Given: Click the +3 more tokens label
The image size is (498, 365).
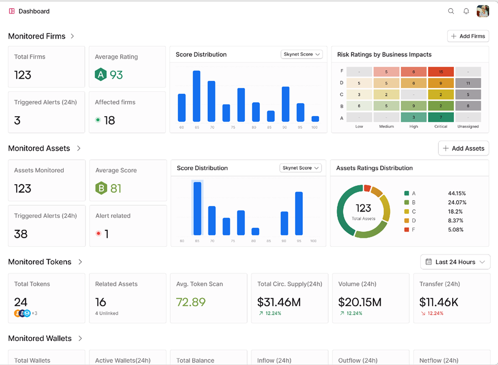Looking at the screenshot, I should click(35, 313).
